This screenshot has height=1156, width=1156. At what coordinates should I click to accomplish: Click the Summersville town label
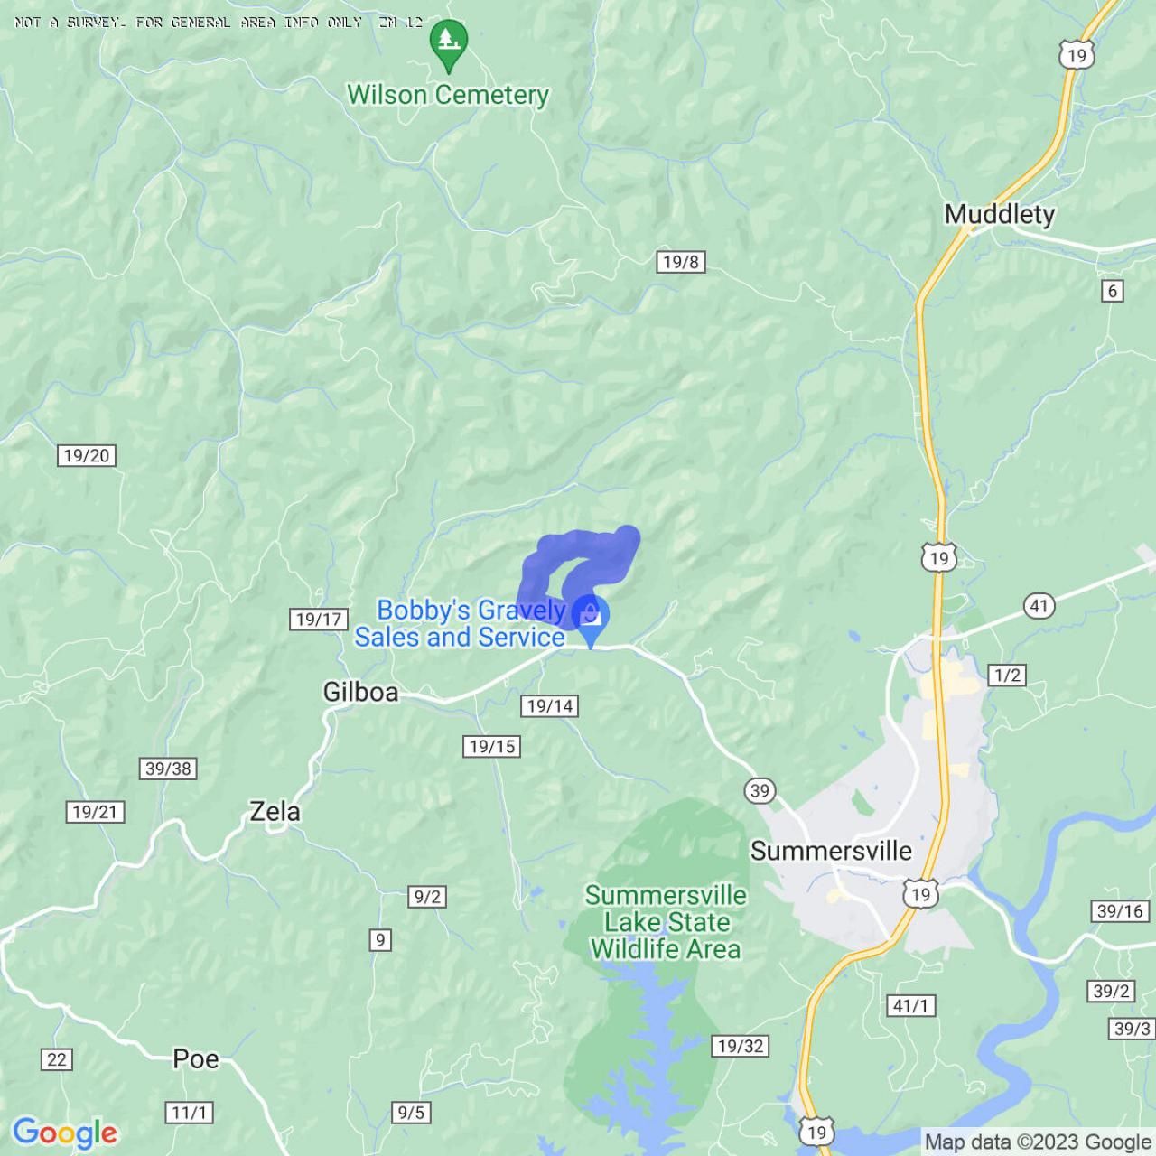tap(831, 851)
